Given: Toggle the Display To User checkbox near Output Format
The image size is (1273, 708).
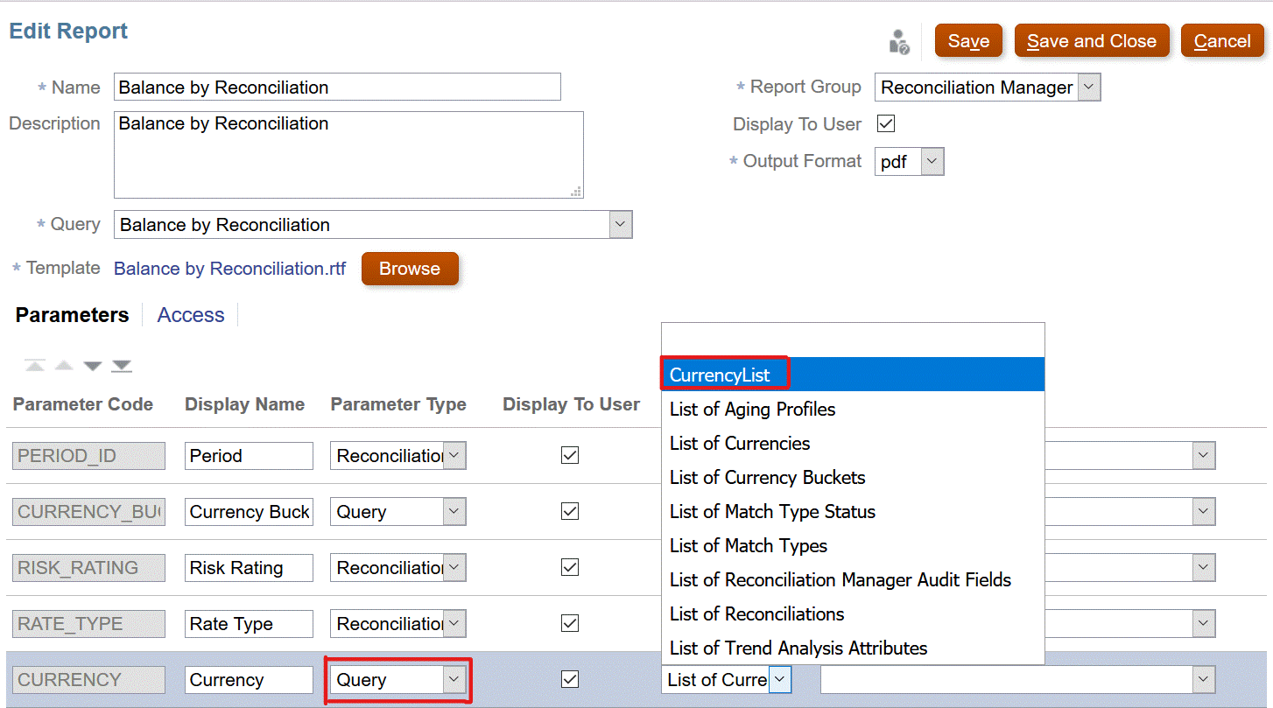Looking at the screenshot, I should click(886, 123).
